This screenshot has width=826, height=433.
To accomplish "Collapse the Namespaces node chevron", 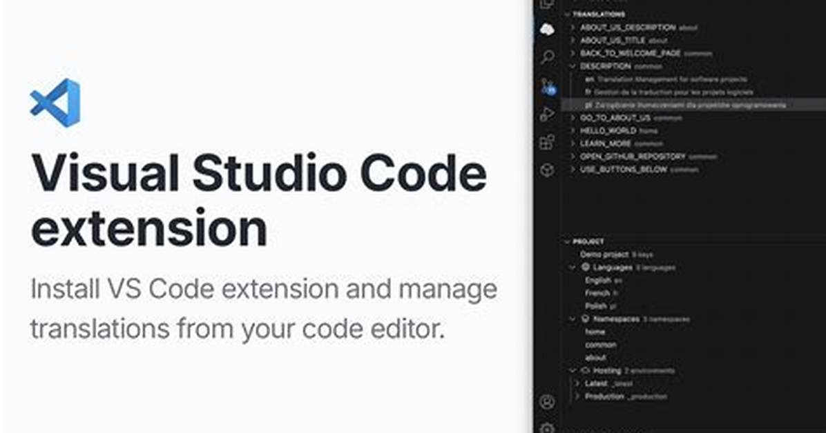I will 573,319.
